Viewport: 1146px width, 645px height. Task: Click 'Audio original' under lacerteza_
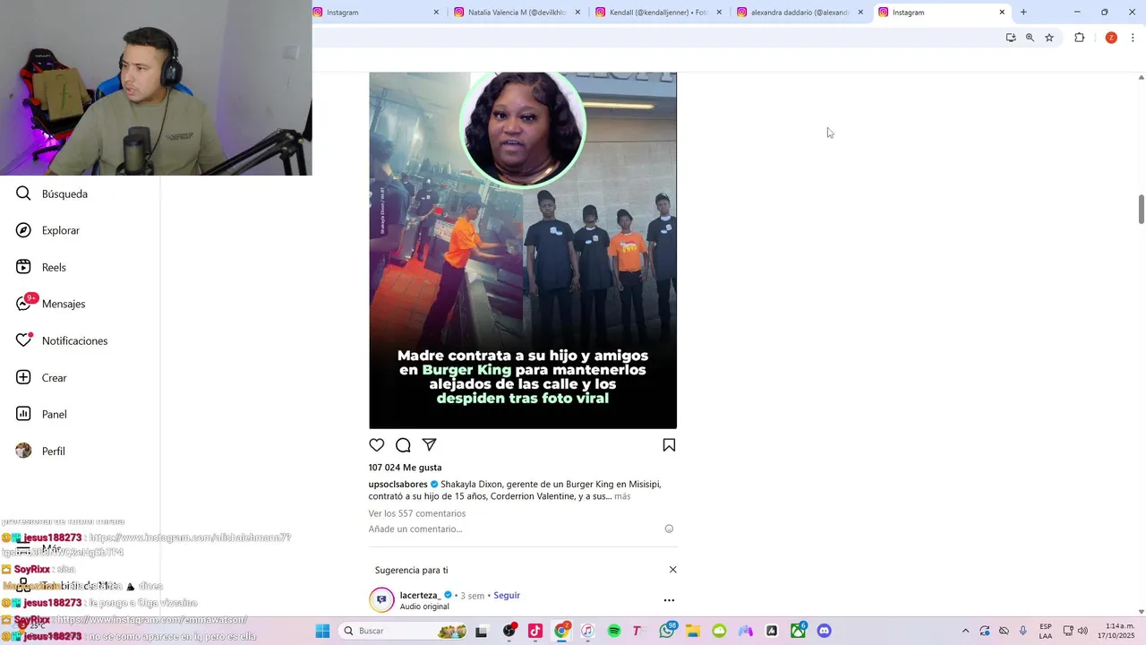point(424,606)
